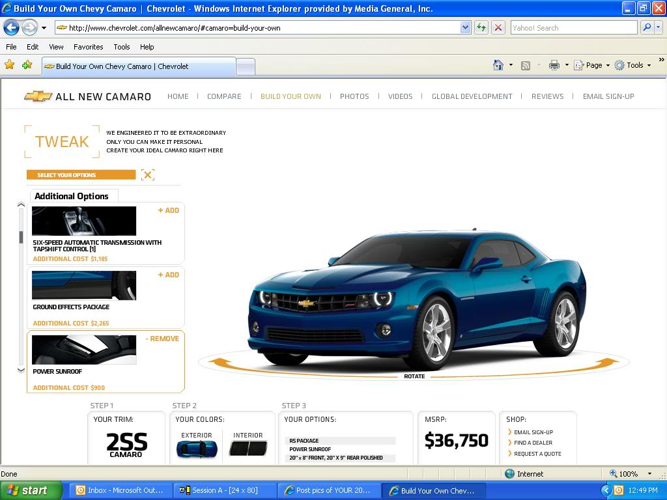Open a new blank browser tab

246,67
